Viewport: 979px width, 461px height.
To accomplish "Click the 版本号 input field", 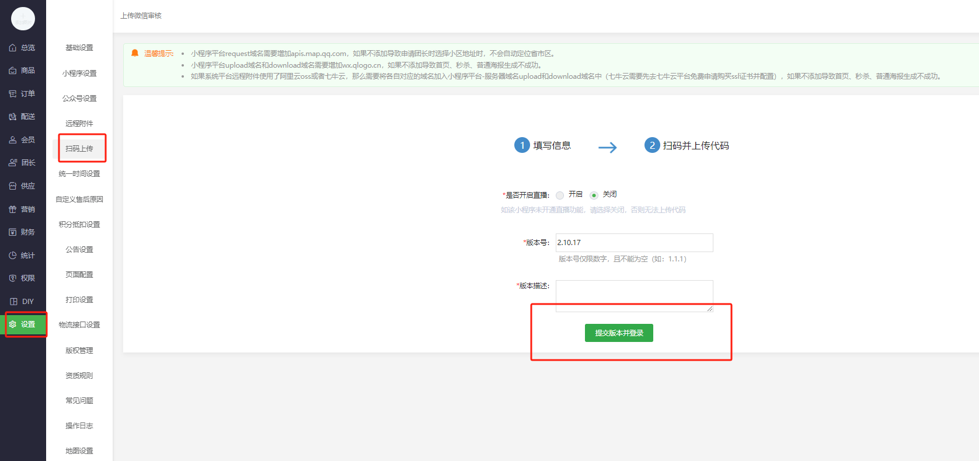I will 634,243.
